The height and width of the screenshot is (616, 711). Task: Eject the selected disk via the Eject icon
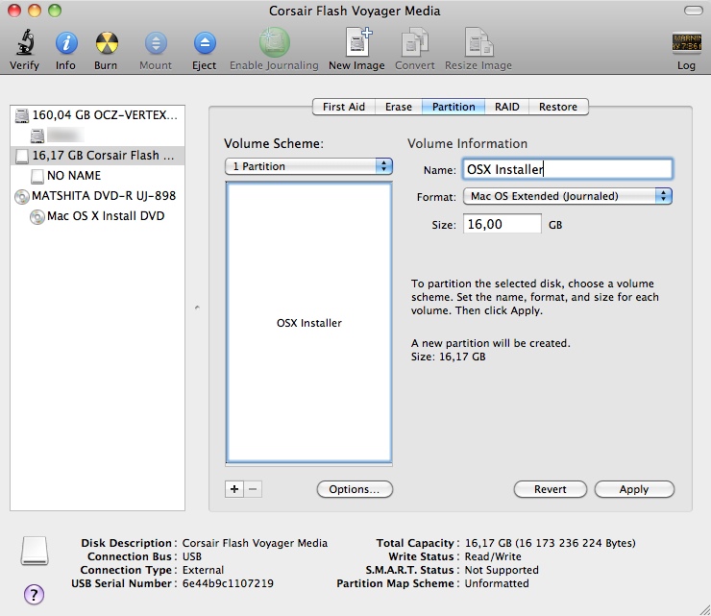coord(205,43)
